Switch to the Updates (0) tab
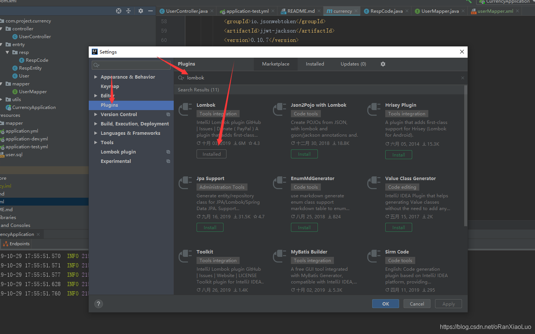 click(x=353, y=64)
